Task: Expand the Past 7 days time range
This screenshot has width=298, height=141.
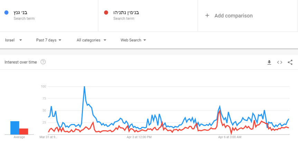Action: coord(49,40)
